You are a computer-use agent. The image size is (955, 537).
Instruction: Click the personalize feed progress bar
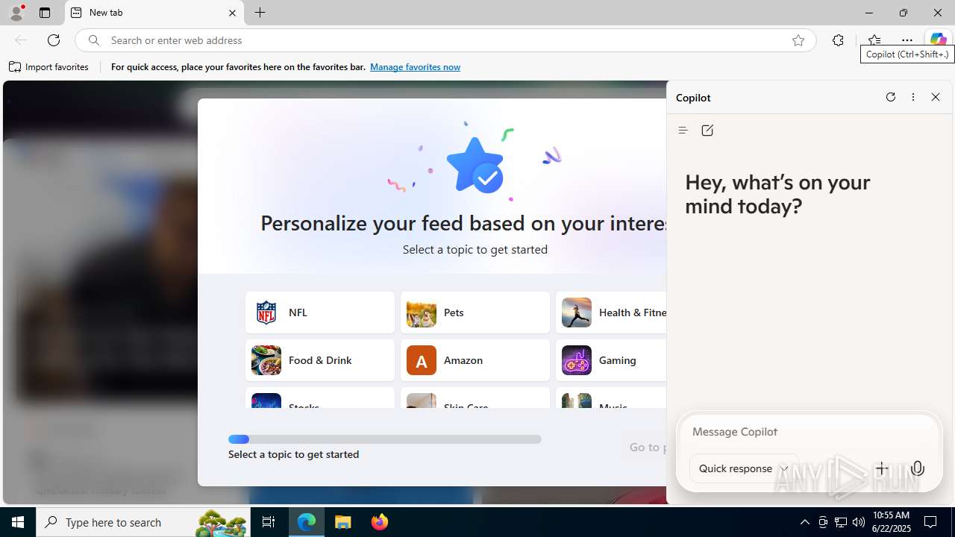(x=385, y=439)
